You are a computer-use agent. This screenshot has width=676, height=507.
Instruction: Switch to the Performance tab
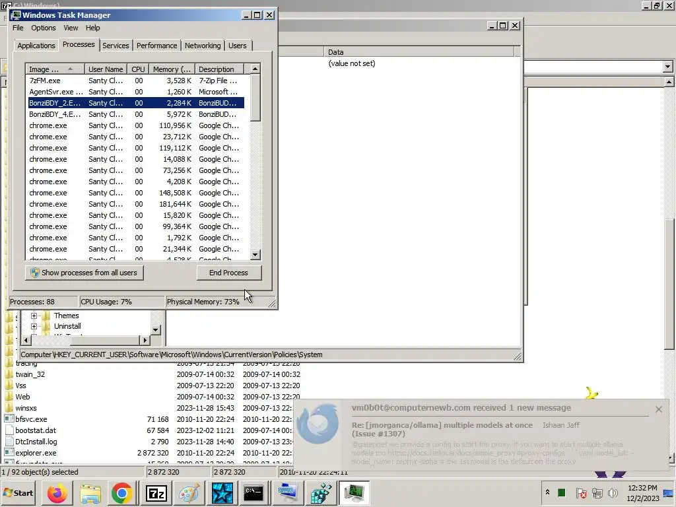[x=157, y=46]
